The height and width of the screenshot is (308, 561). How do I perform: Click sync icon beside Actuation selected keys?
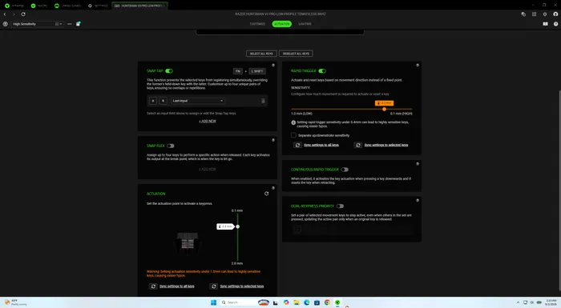coord(214,286)
